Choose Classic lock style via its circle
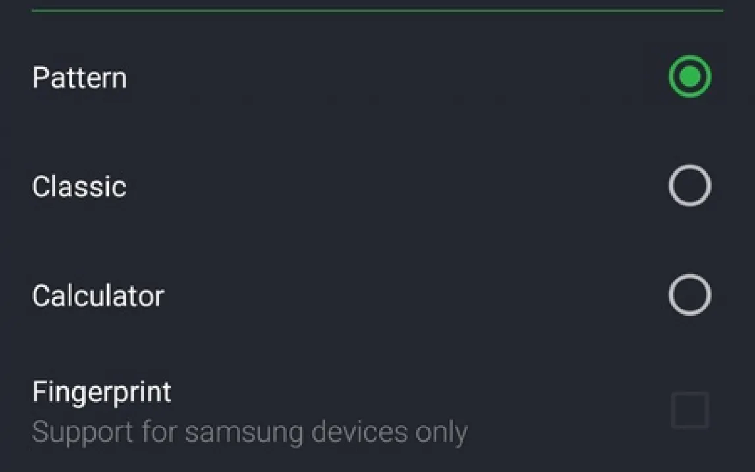755x472 pixels. [690, 186]
